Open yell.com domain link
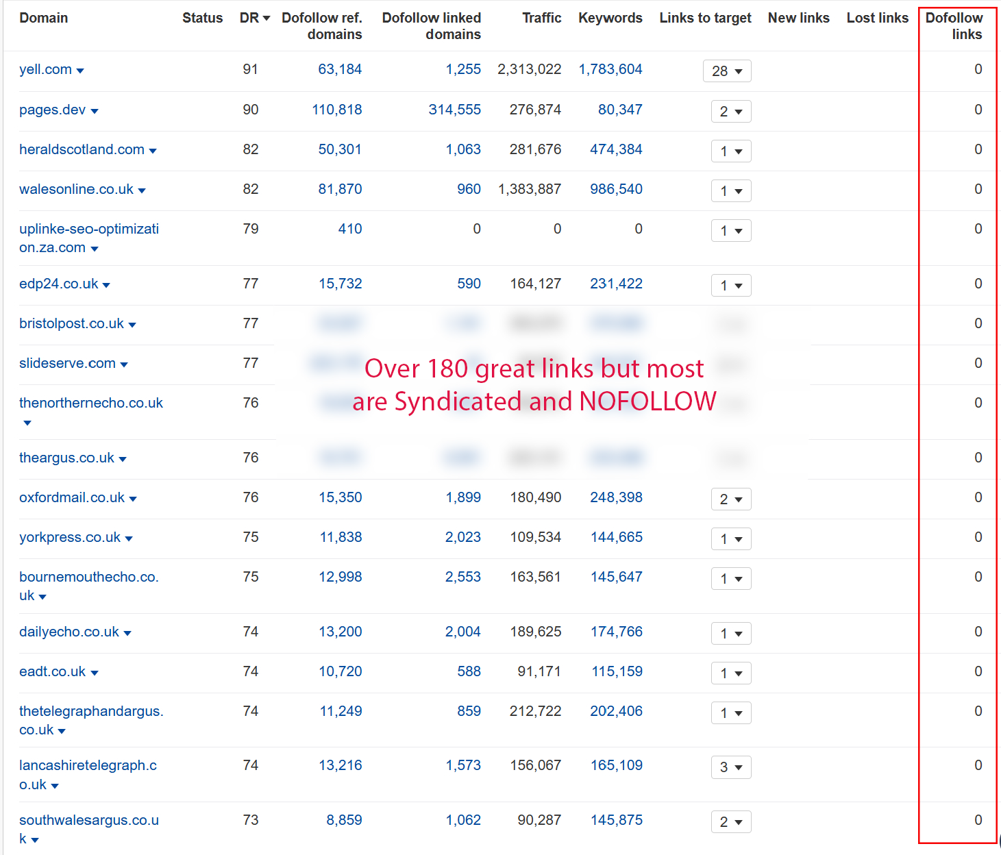Image resolution: width=1001 pixels, height=855 pixels. (x=45, y=69)
